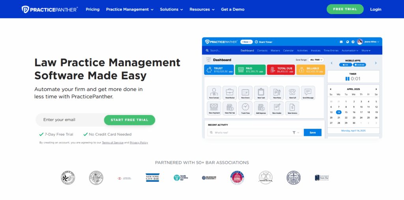The image size is (404, 200).
Task: Click the New Invoice document icon
Action: tap(292, 108)
